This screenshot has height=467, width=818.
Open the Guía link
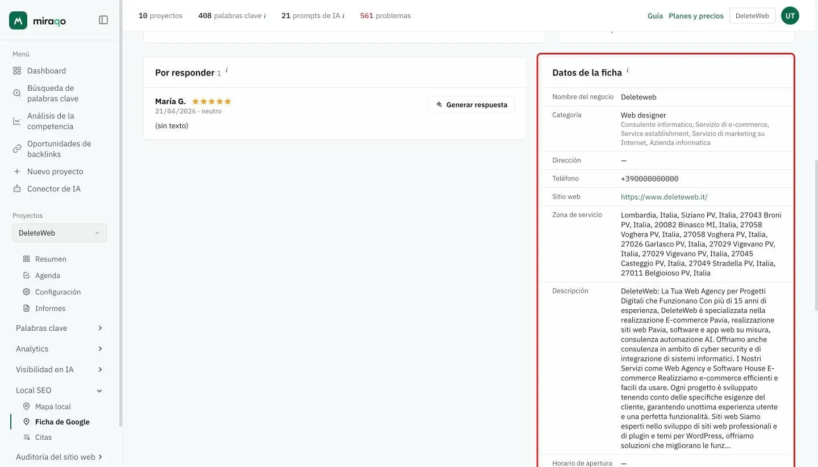coord(655,16)
